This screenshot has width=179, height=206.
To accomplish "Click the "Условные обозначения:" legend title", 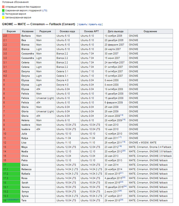I will tap(15, 2).
